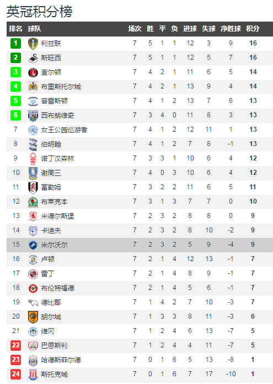Screen dimensions: 273x384
Task: Select the highlighted 米尔沃尔 row points value
Action: pos(253,245)
